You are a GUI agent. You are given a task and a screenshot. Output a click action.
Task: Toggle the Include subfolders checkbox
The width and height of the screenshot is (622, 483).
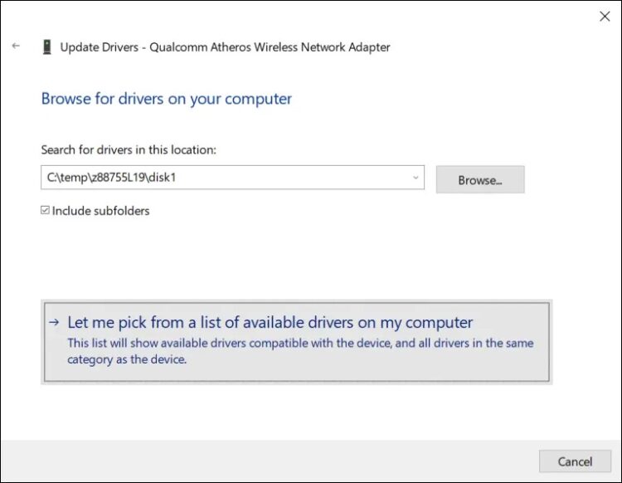coord(46,210)
